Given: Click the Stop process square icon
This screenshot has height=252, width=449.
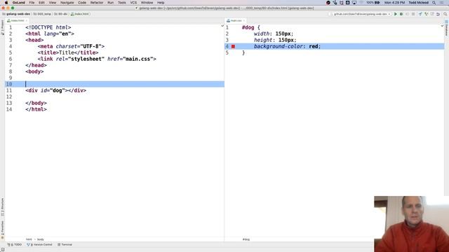Looking at the screenshot, I should [413, 14].
